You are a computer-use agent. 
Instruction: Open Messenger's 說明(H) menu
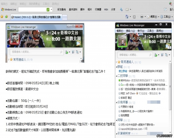click(x=160, y=31)
